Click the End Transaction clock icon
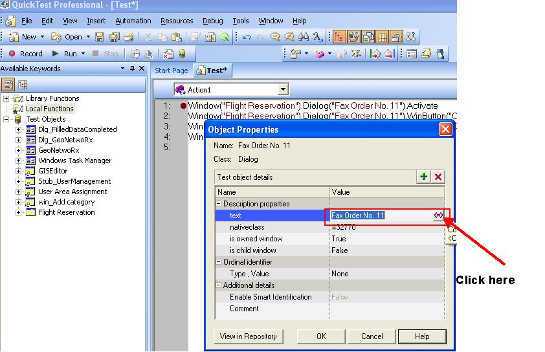 click(x=389, y=54)
